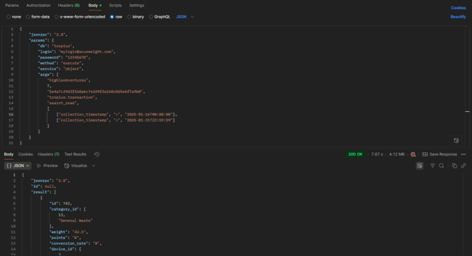Click the Visualize button
Screen dimensions: 472x256
pyautogui.click(x=76, y=166)
